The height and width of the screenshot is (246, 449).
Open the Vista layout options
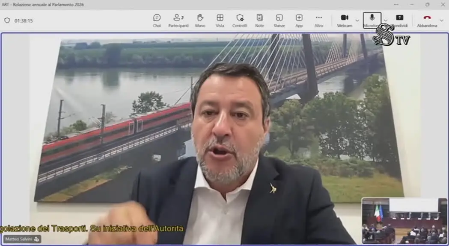(x=220, y=20)
